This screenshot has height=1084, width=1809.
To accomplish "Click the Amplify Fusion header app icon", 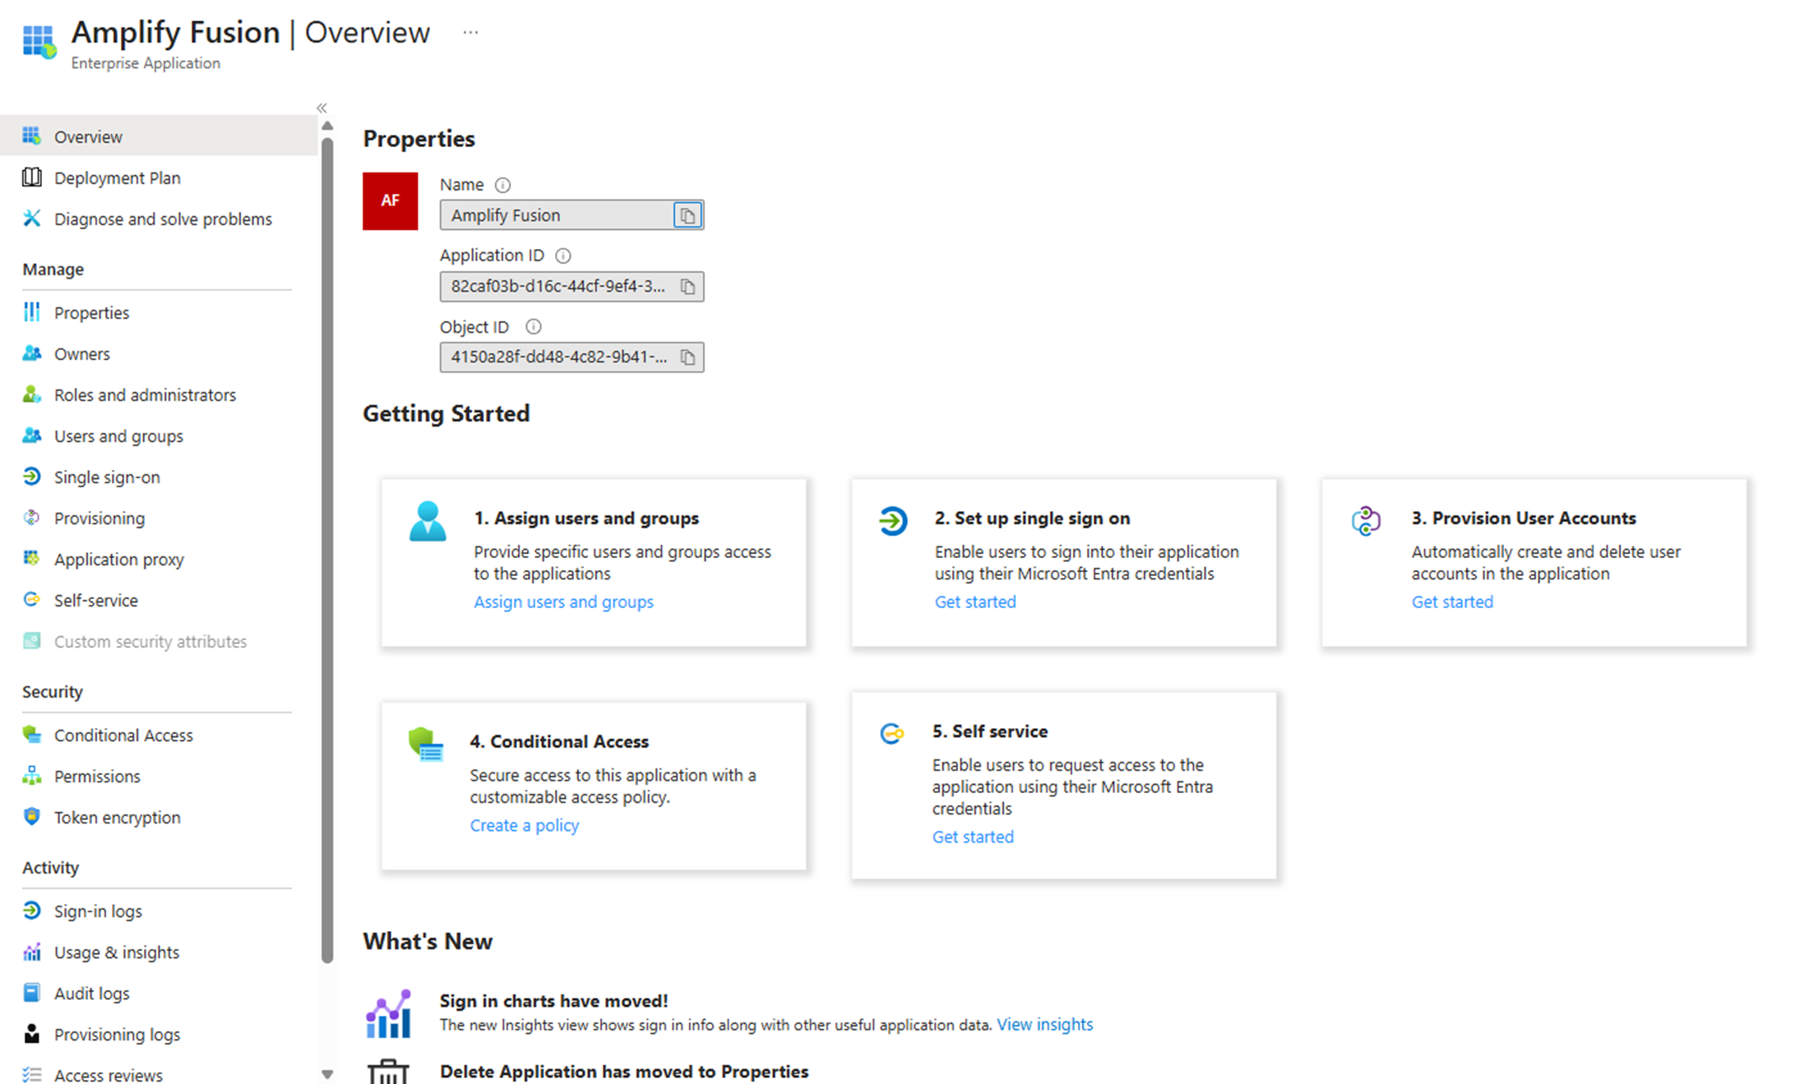I will pos(39,41).
